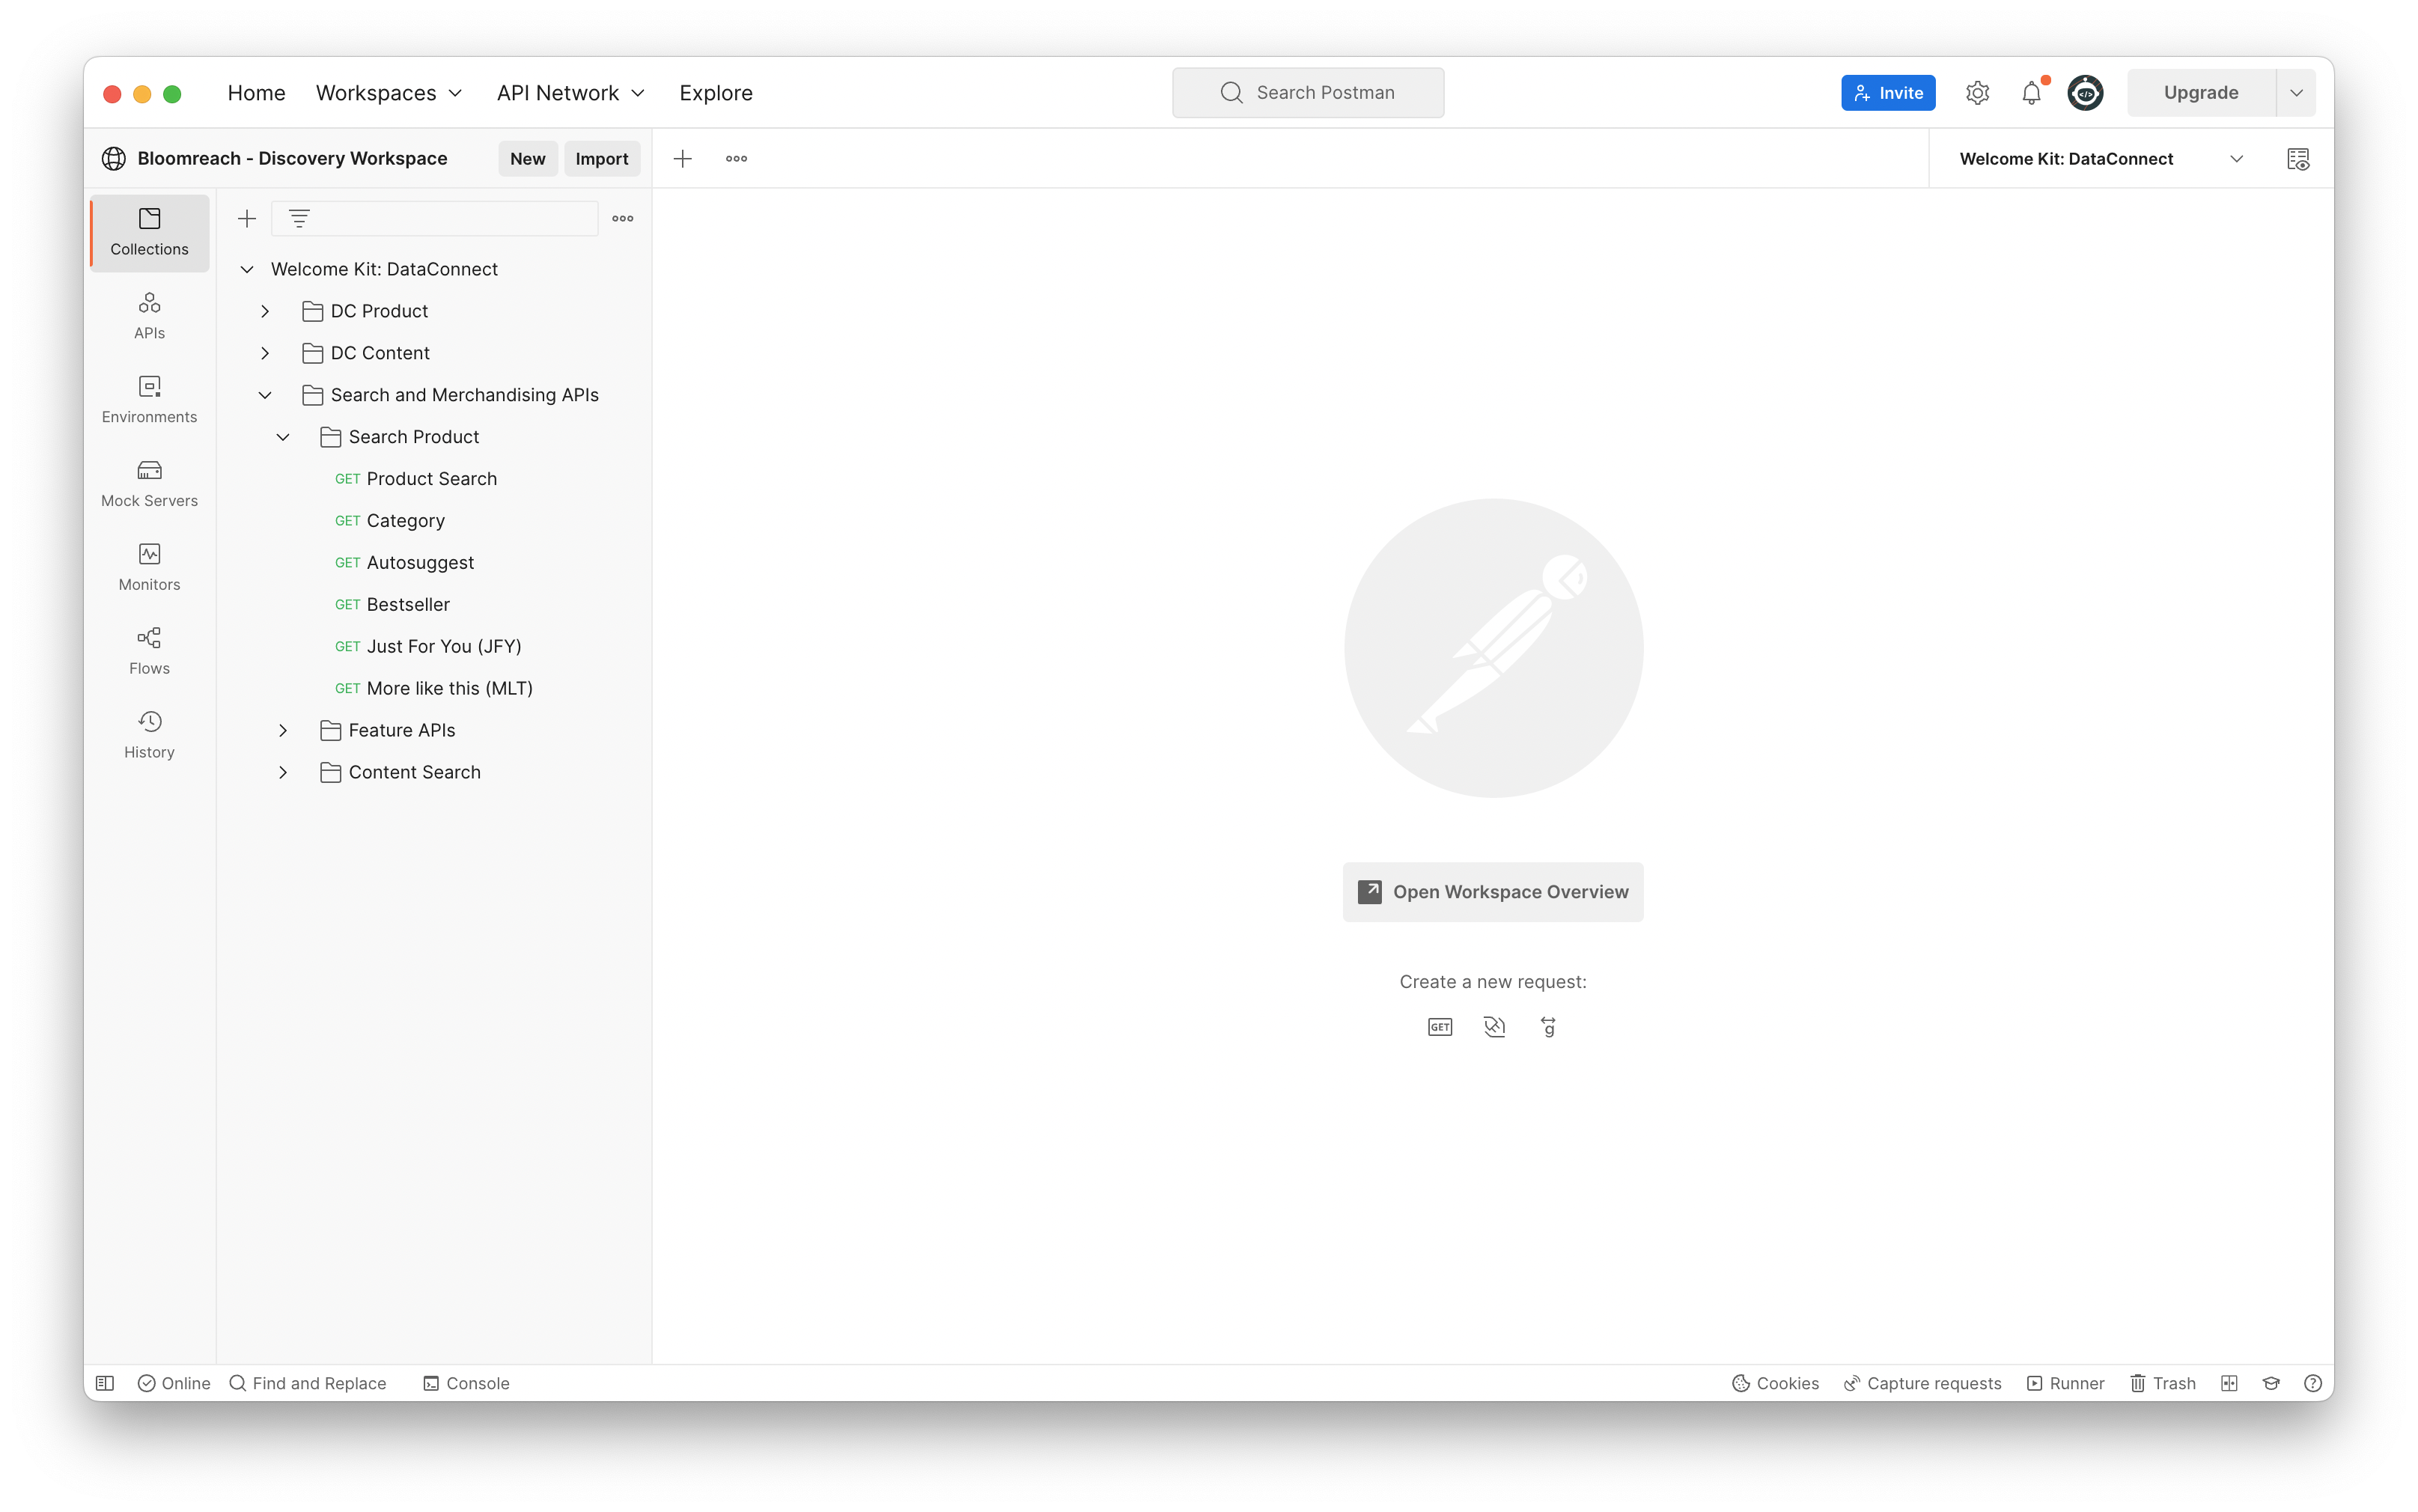Open the Flows sidebar section
This screenshot has width=2418, height=1512.
pos(149,651)
